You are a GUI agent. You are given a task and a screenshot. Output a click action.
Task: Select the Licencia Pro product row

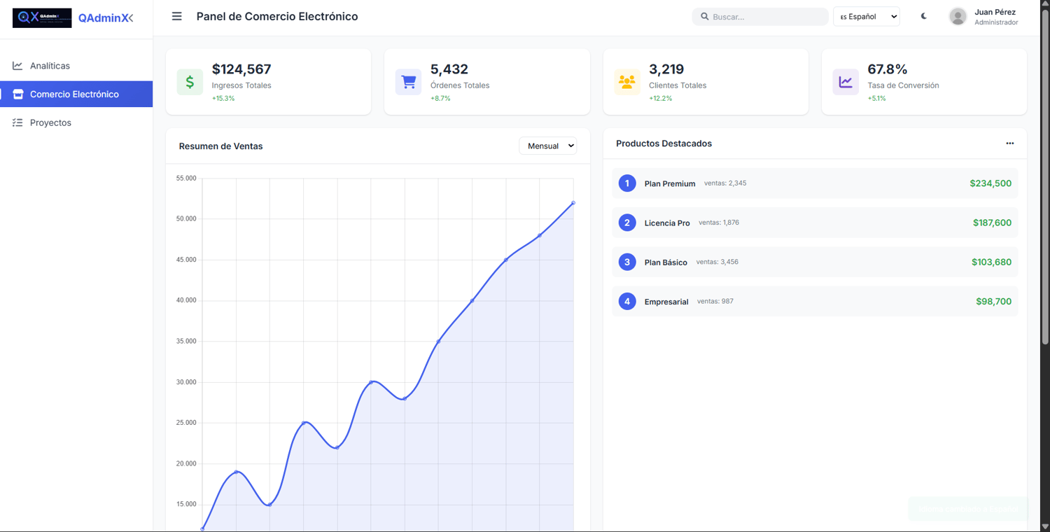(815, 223)
